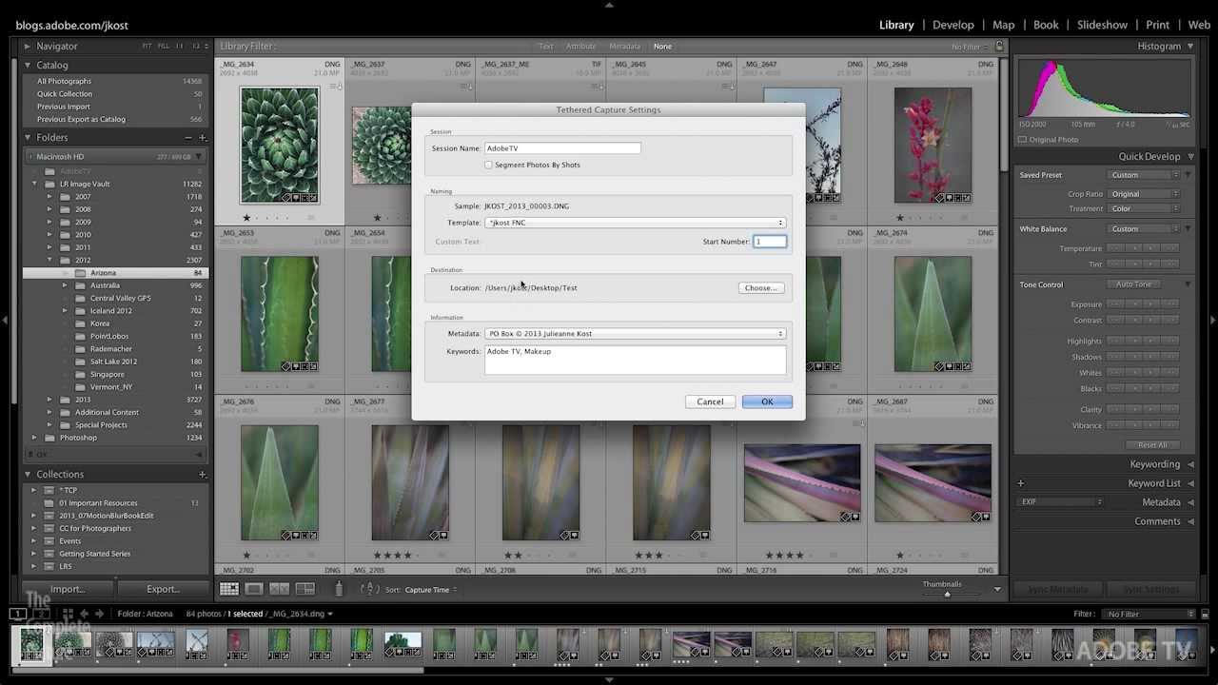Click the Export... button
This screenshot has height=685, width=1218.
point(163,589)
